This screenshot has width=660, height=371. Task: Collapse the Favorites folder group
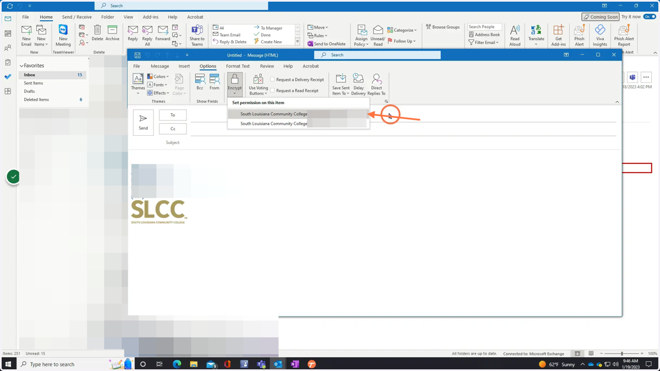coord(21,66)
